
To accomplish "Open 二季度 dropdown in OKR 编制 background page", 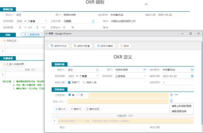I will tap(37, 21).
